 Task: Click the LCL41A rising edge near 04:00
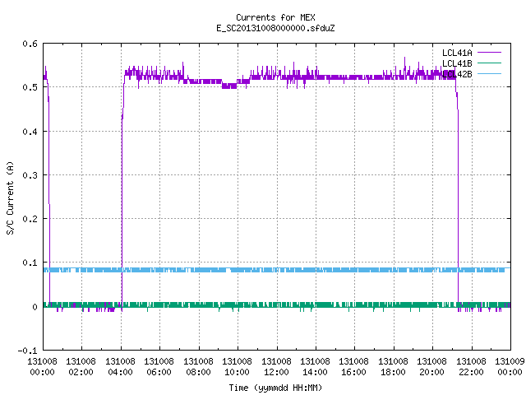coord(122,192)
